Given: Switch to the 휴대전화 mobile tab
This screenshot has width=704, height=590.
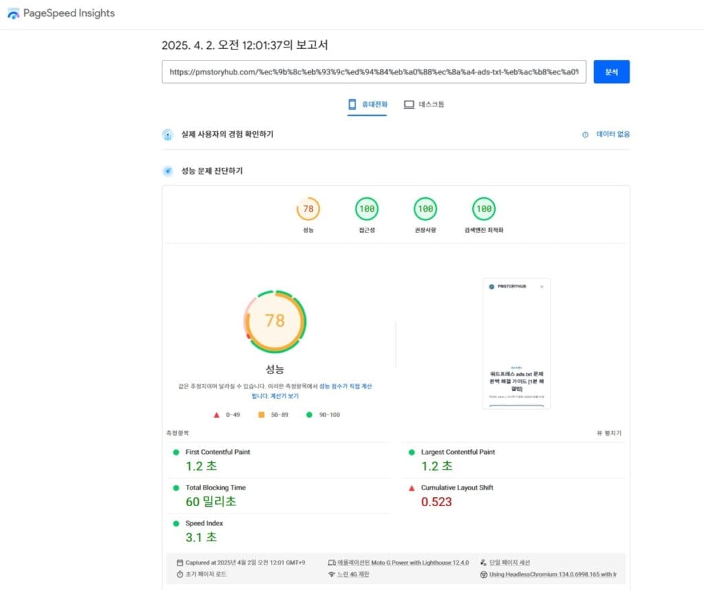Looking at the screenshot, I should [368, 105].
